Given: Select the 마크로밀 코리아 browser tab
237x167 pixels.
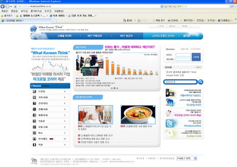Looking at the screenshot, I should (26, 21).
